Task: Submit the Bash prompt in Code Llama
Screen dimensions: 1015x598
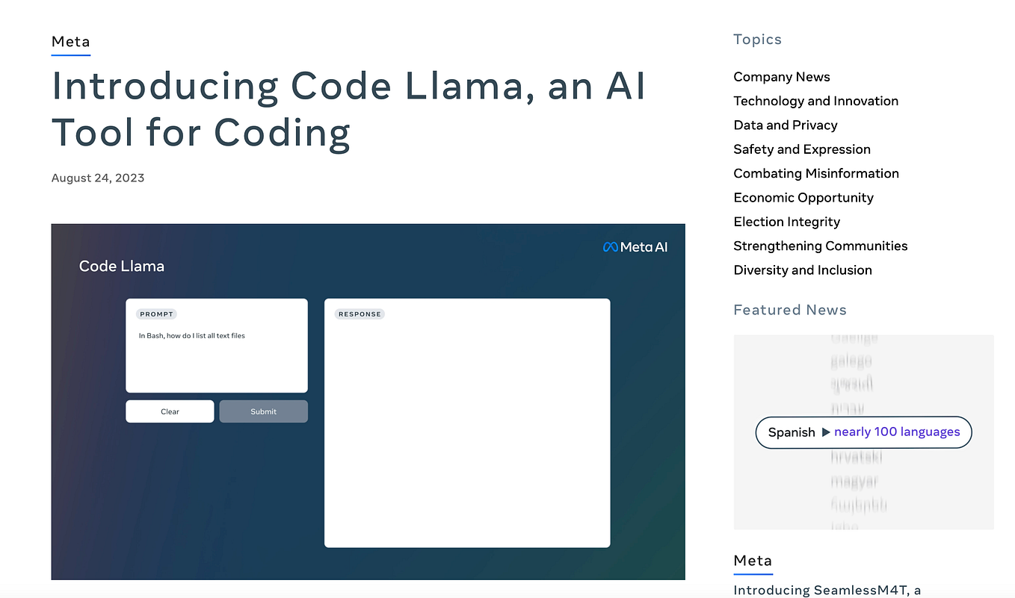Action: pyautogui.click(x=263, y=411)
